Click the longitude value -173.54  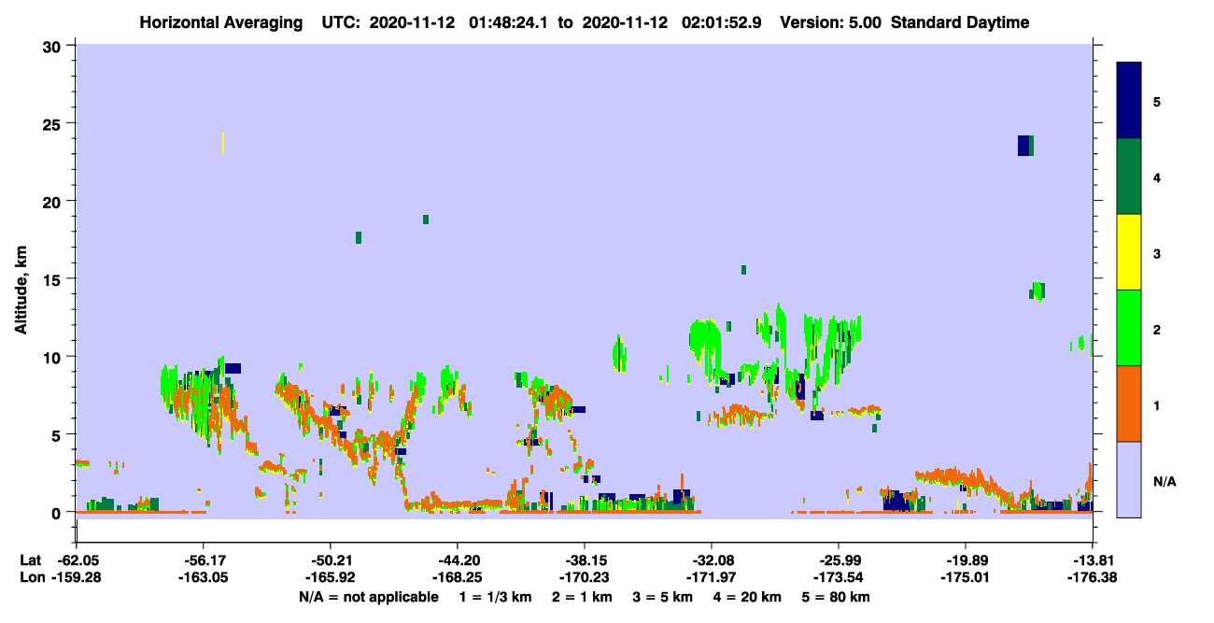click(839, 577)
